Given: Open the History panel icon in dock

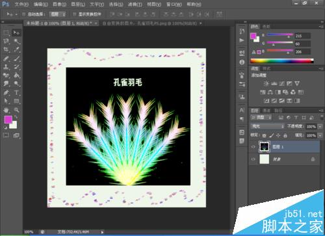Looking at the screenshot, I should pos(242,31).
